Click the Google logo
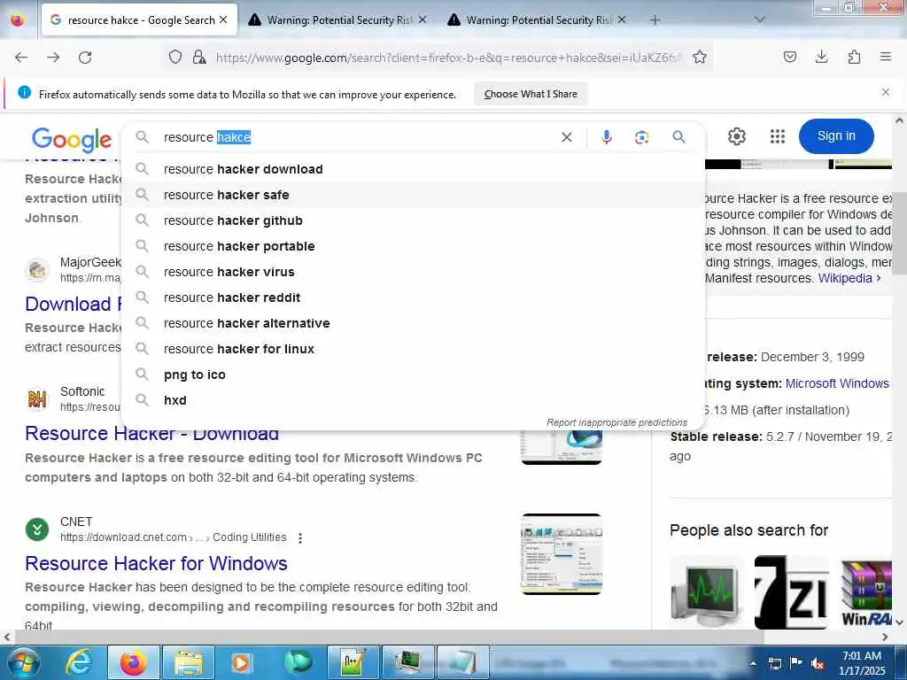The height and width of the screenshot is (680, 907). point(72,139)
